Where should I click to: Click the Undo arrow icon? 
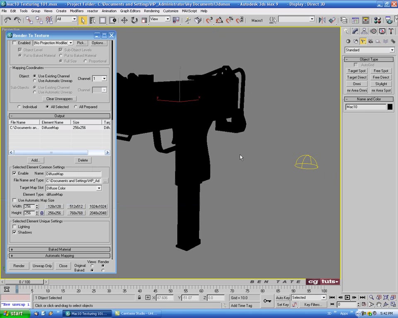[7, 20]
